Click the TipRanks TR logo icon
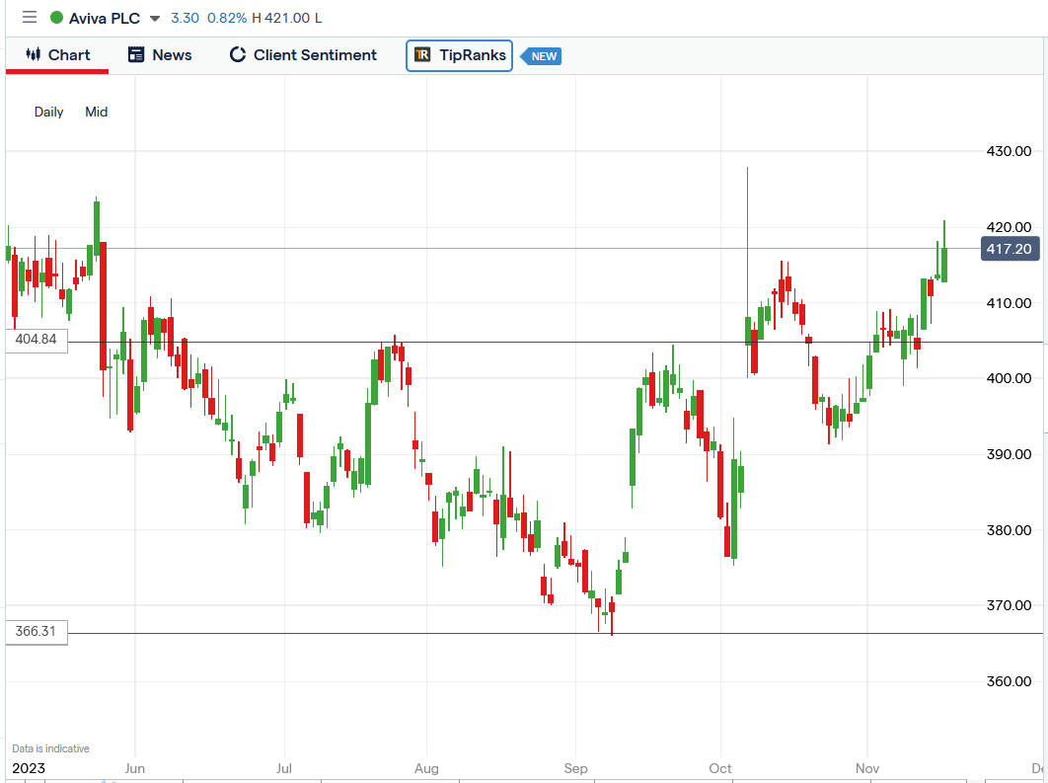Viewport: 1048px width, 783px height. tap(422, 55)
